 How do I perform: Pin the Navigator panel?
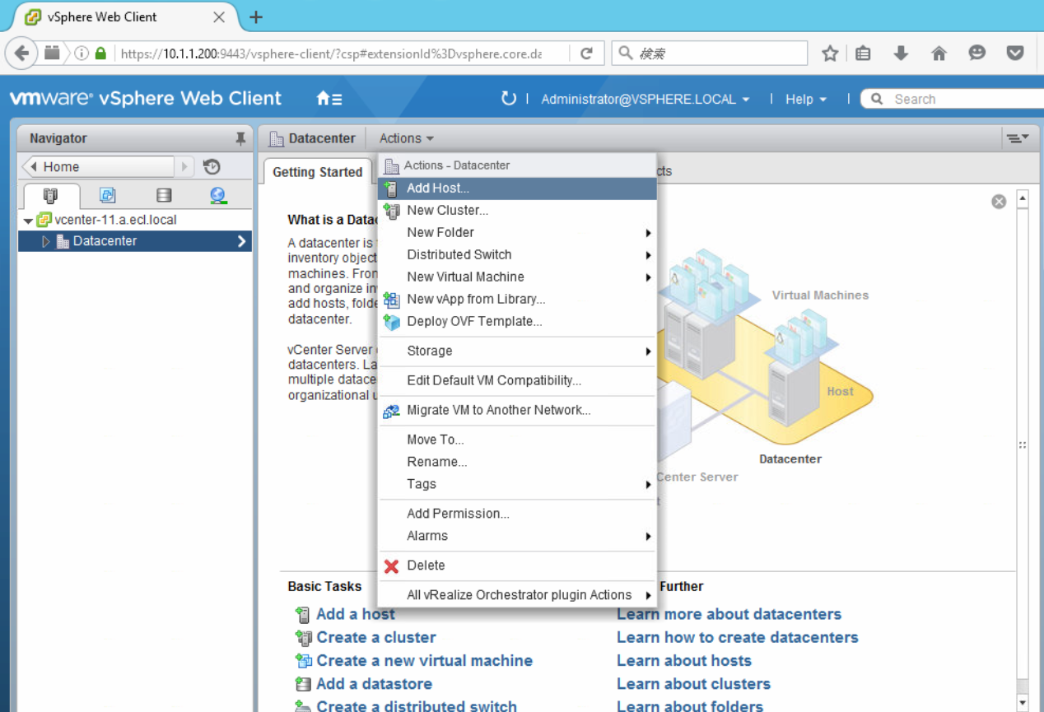tap(240, 138)
